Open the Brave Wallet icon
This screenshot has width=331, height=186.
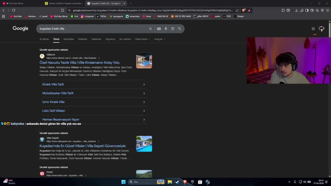(312, 10)
